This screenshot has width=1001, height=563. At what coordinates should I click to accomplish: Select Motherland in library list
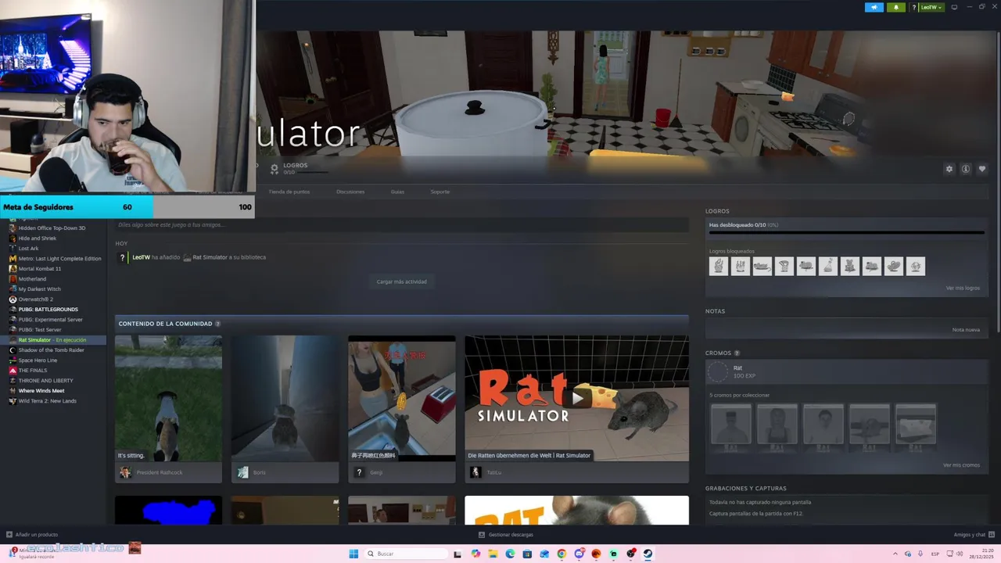32,279
